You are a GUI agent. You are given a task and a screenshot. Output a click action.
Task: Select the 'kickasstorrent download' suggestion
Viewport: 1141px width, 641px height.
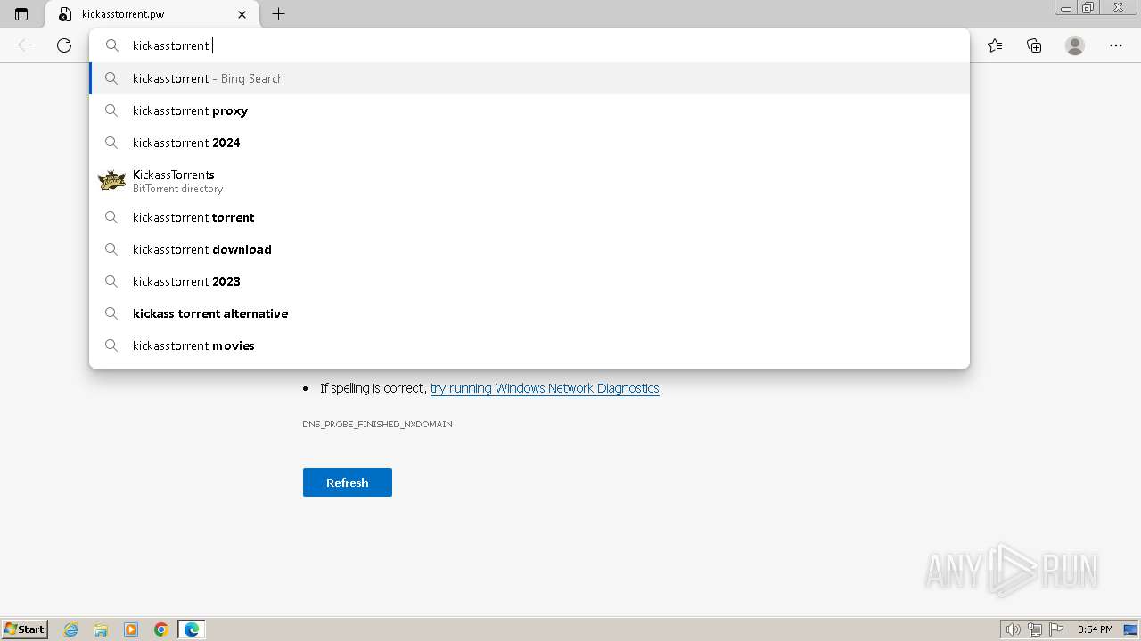(529, 249)
